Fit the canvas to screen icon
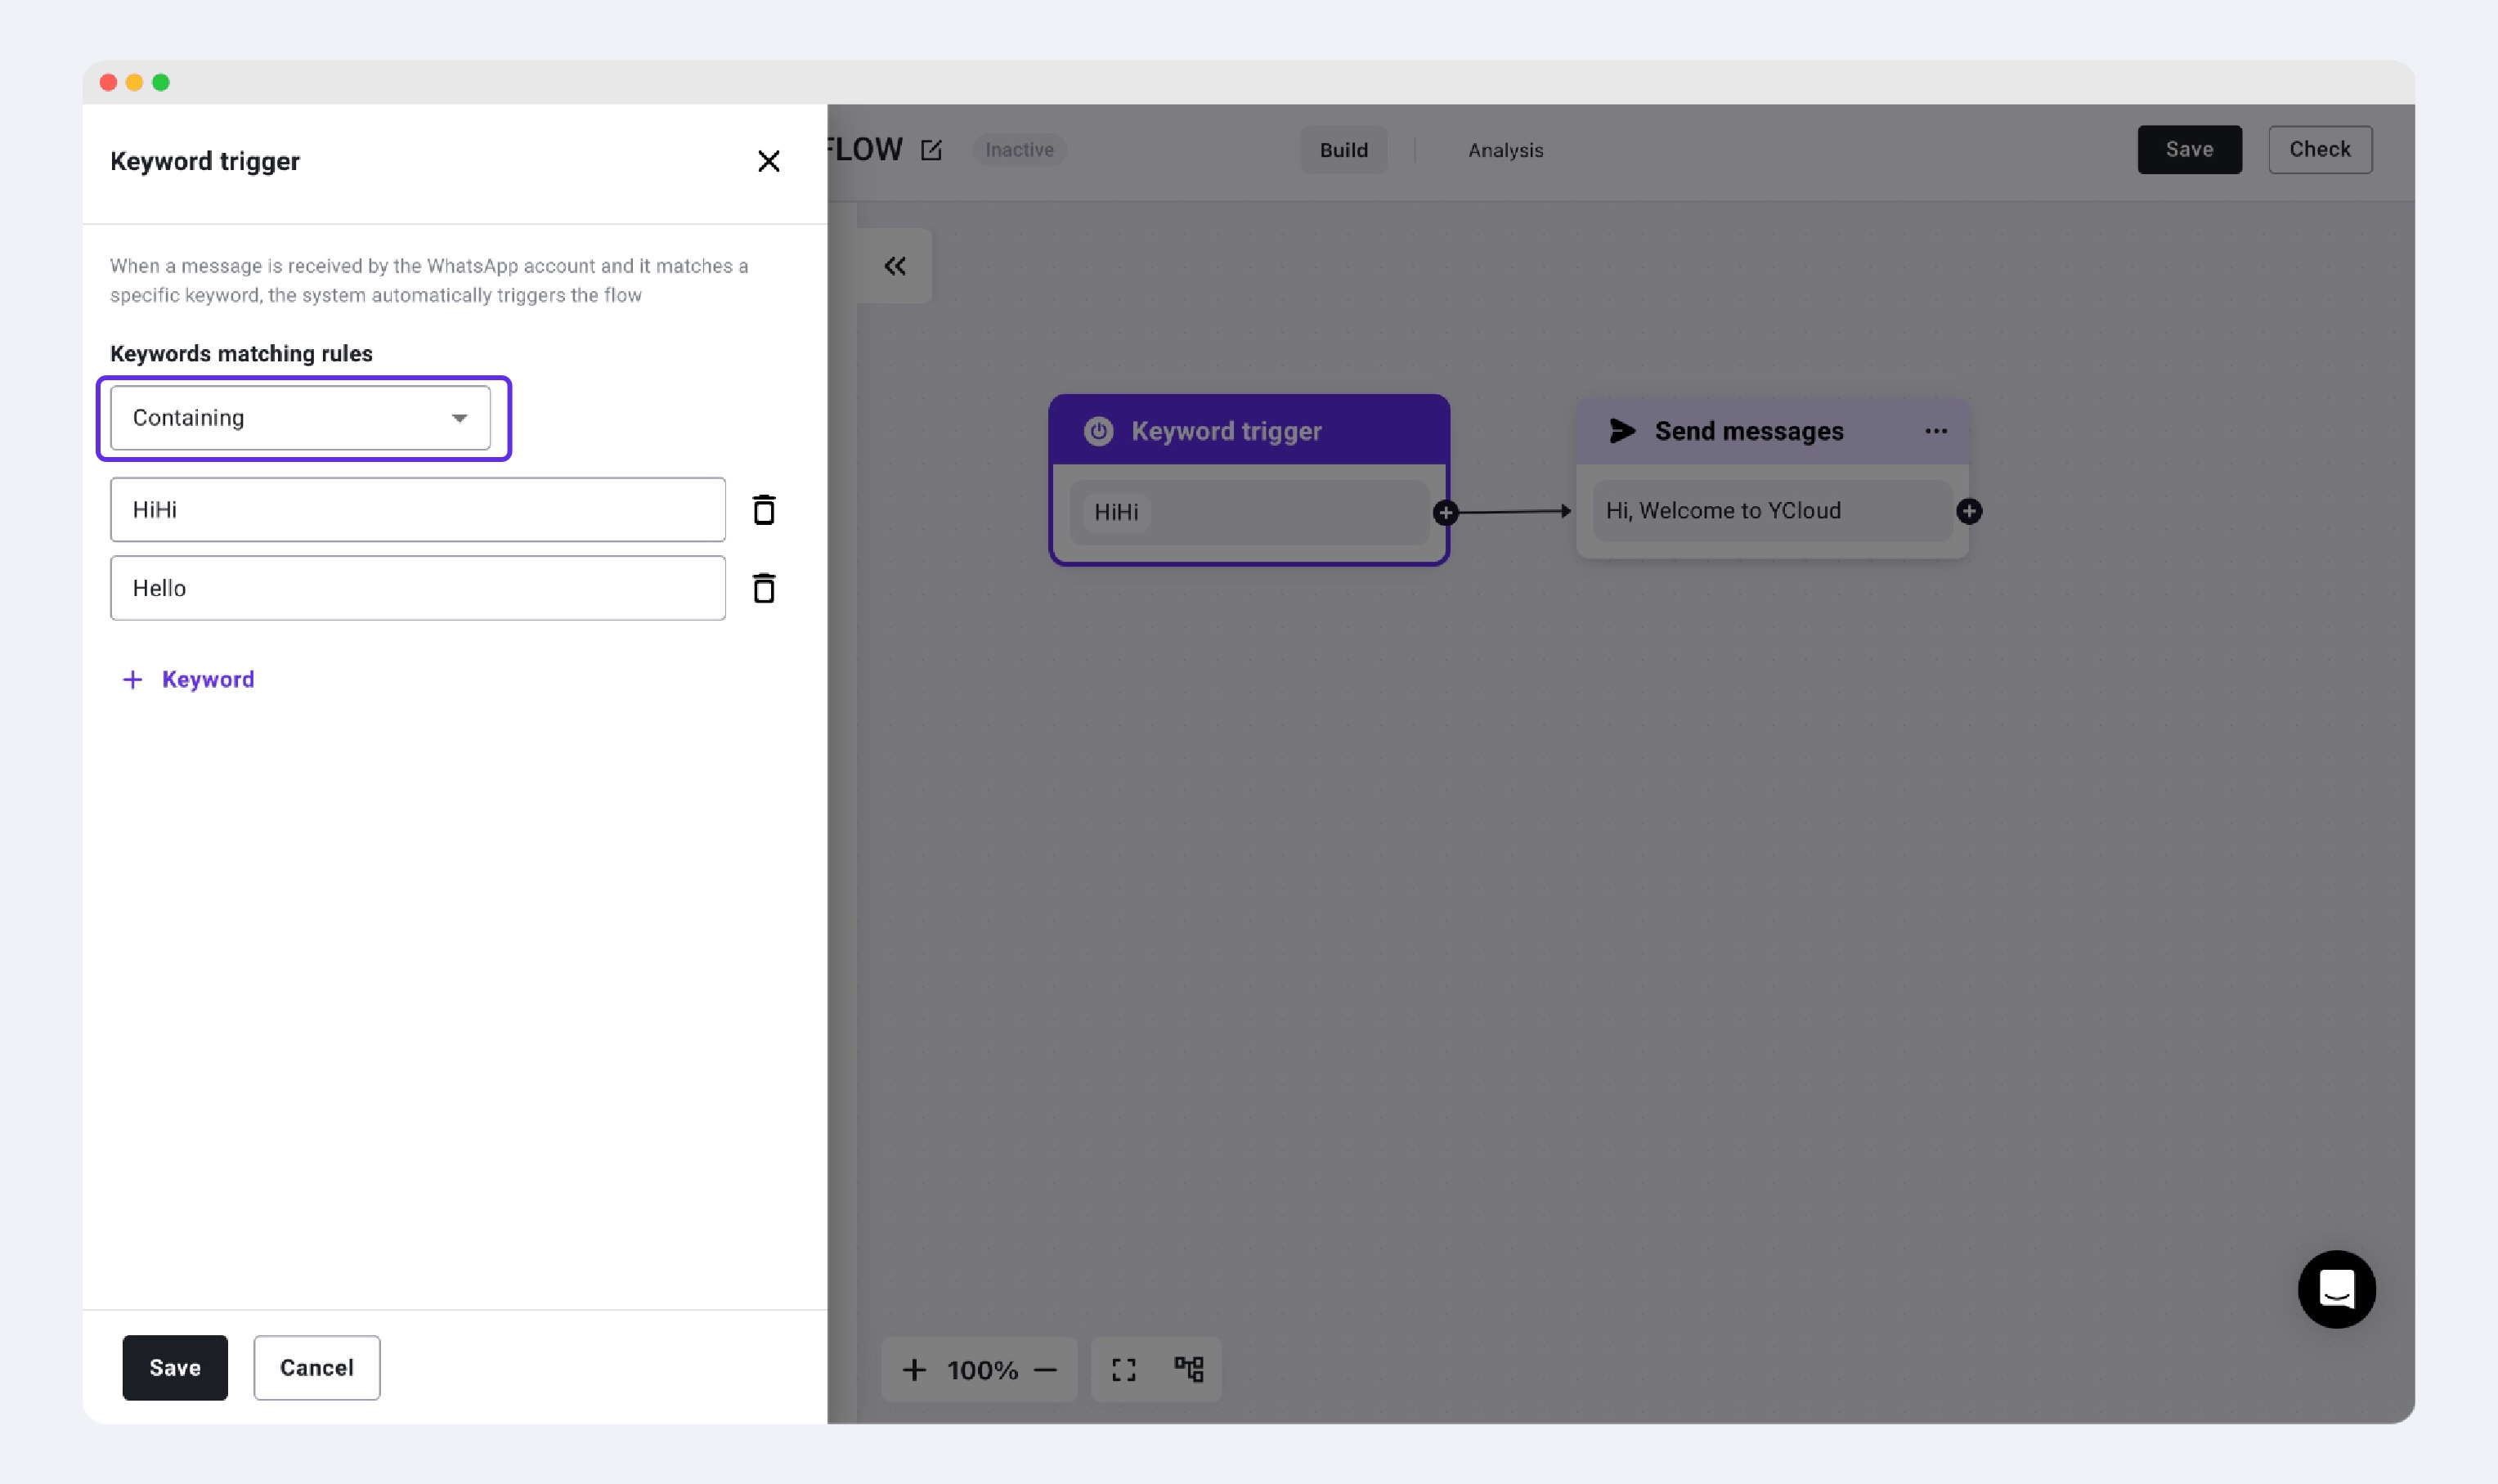 (1124, 1370)
